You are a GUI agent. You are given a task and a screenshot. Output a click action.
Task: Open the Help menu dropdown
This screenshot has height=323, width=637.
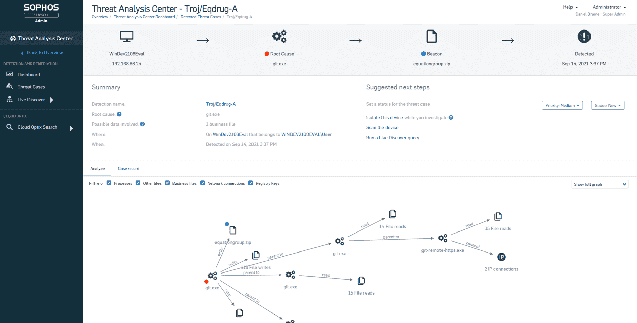point(570,7)
